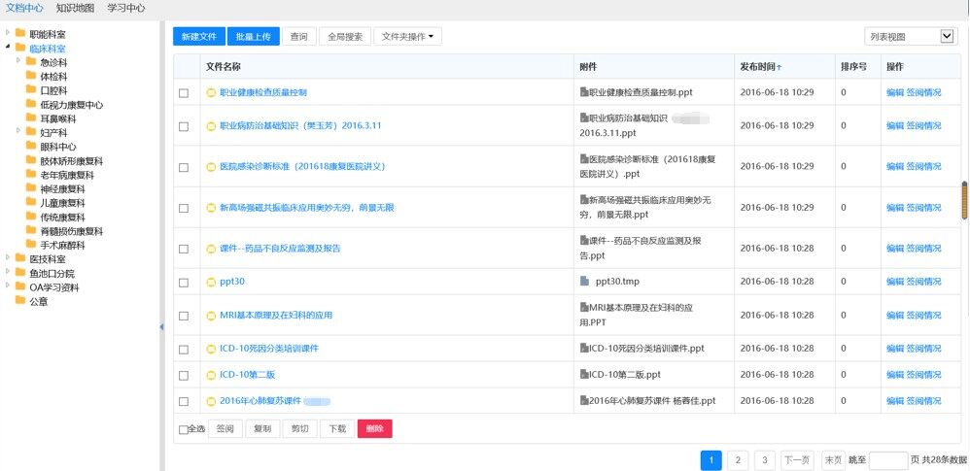The image size is (970, 471).
Task: Open the 文件夹操作 dropdown menu
Action: pos(407,37)
